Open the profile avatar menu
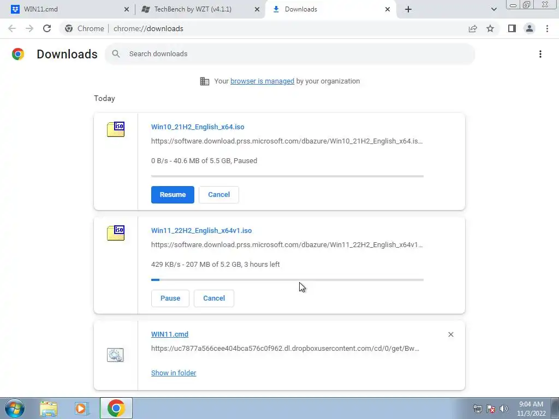This screenshot has width=559, height=419. click(x=530, y=28)
